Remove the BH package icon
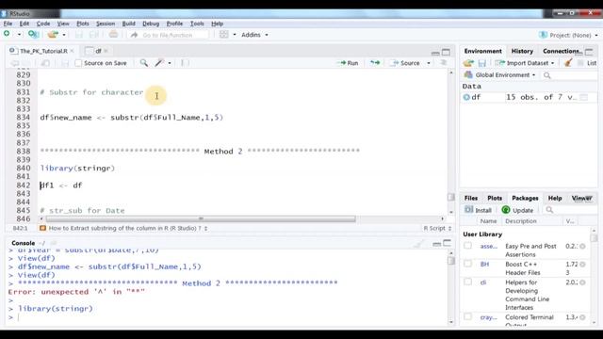This screenshot has height=339, width=603. [x=582, y=265]
